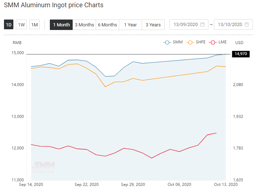259x193 pixels.
Task: Click the Oct 06, 2020 axis label
Action: [180, 184]
